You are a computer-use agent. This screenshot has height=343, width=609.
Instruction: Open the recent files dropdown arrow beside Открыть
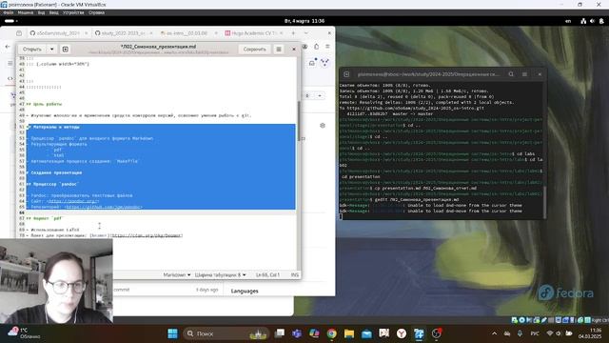click(x=51, y=50)
